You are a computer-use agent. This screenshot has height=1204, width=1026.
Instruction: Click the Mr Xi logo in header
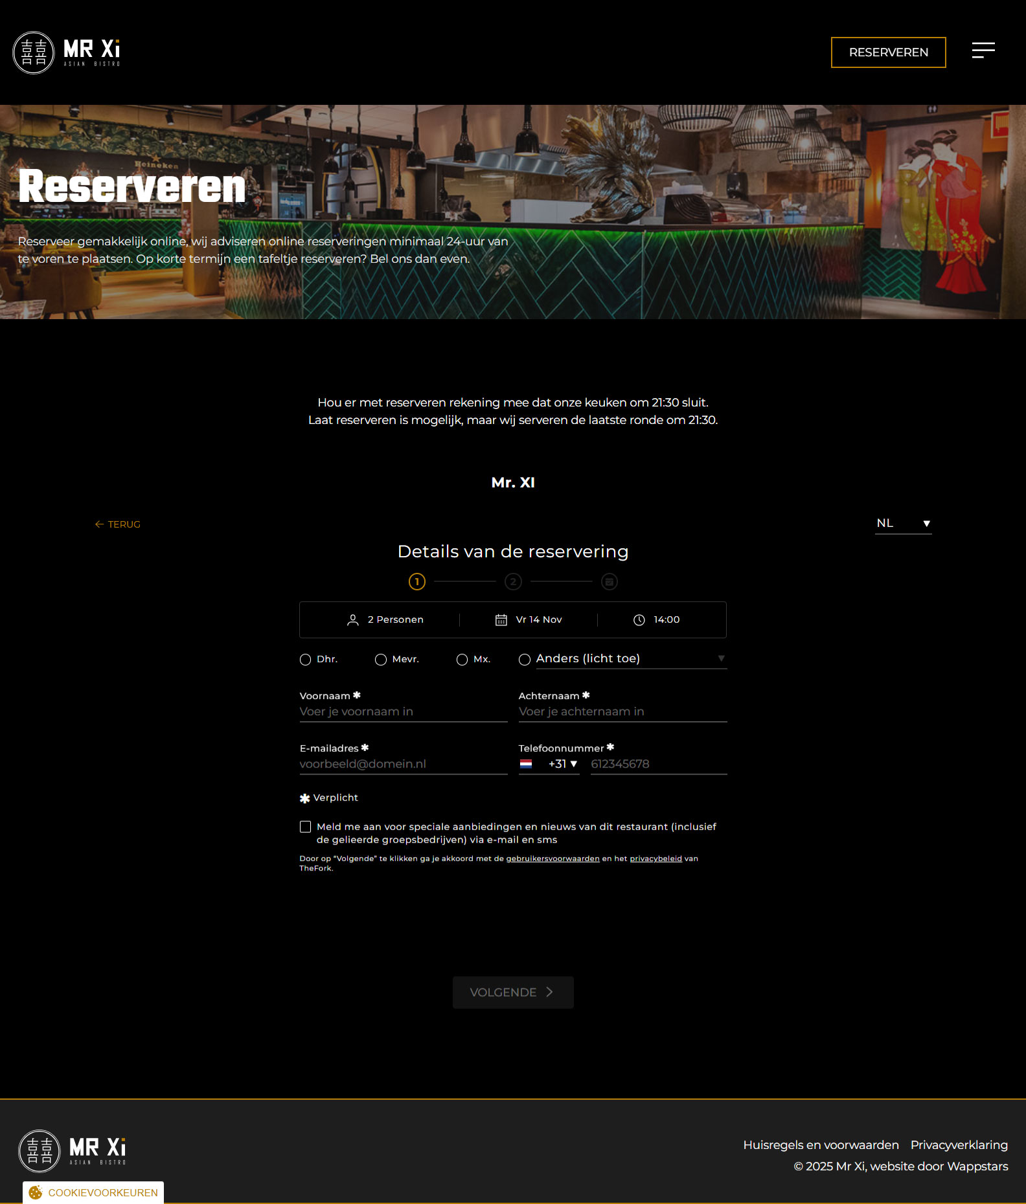tap(67, 52)
